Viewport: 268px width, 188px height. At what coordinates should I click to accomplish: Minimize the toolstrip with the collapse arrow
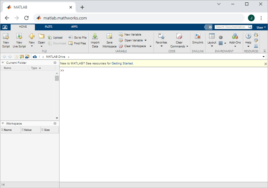click(264, 51)
